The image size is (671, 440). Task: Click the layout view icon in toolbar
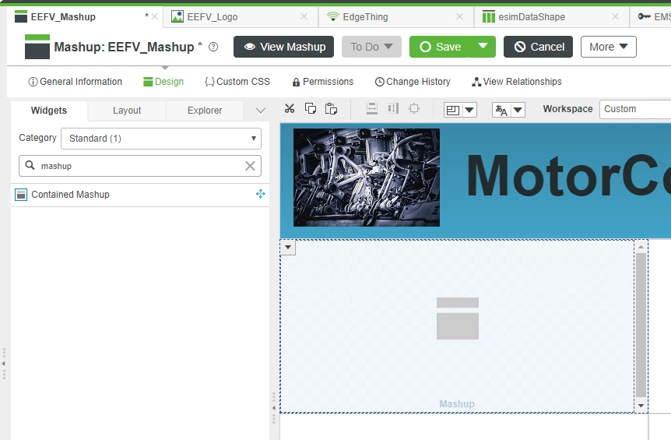point(453,110)
